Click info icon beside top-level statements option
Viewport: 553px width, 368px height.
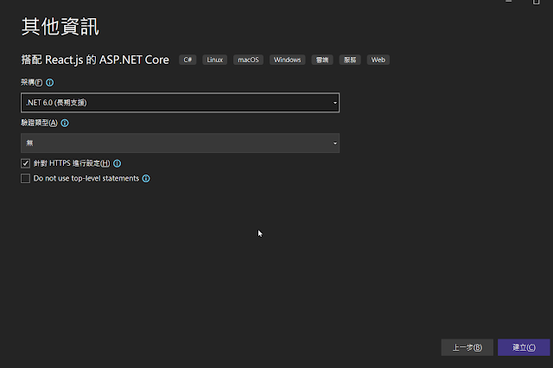[146, 179]
